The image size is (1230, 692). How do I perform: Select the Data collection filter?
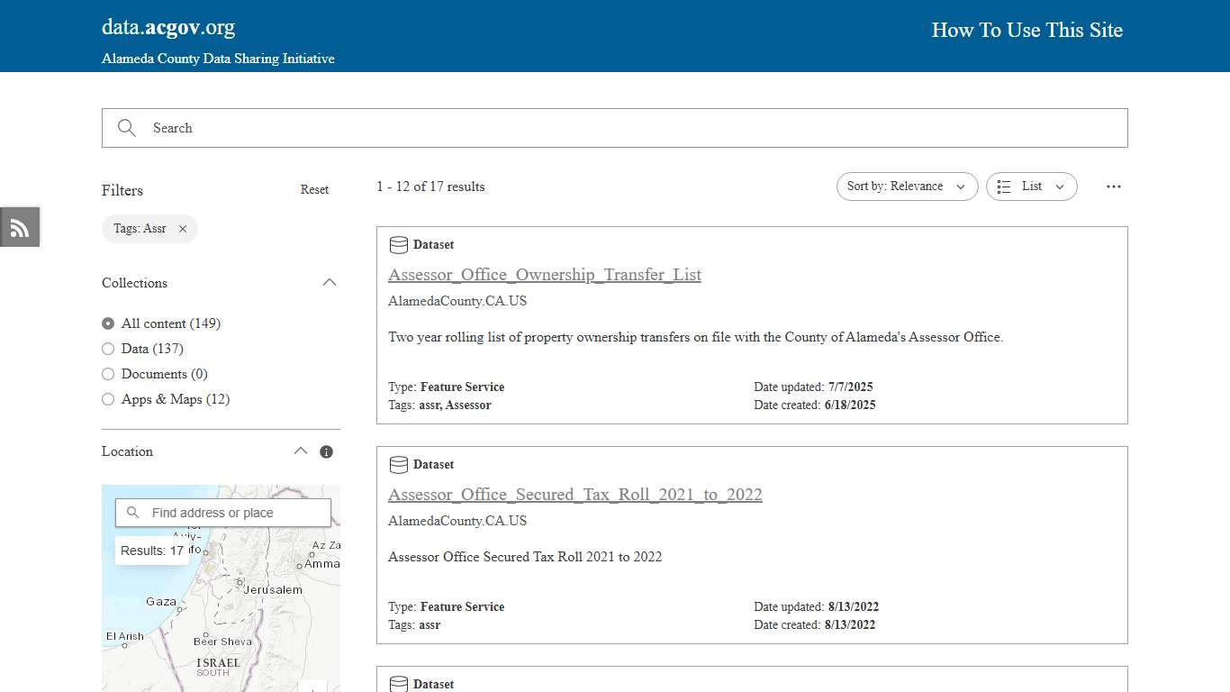[108, 349]
